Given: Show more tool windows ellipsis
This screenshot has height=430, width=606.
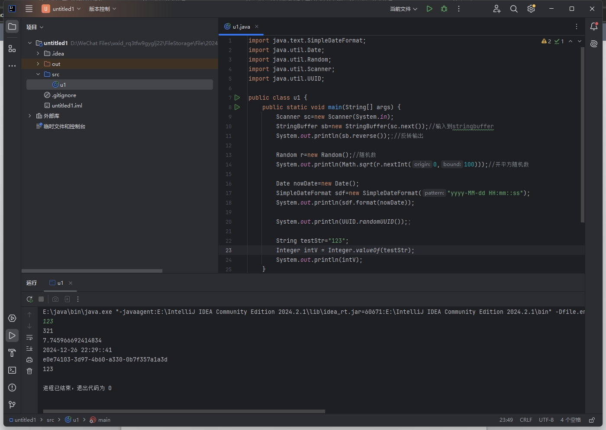Looking at the screenshot, I should click(12, 66).
